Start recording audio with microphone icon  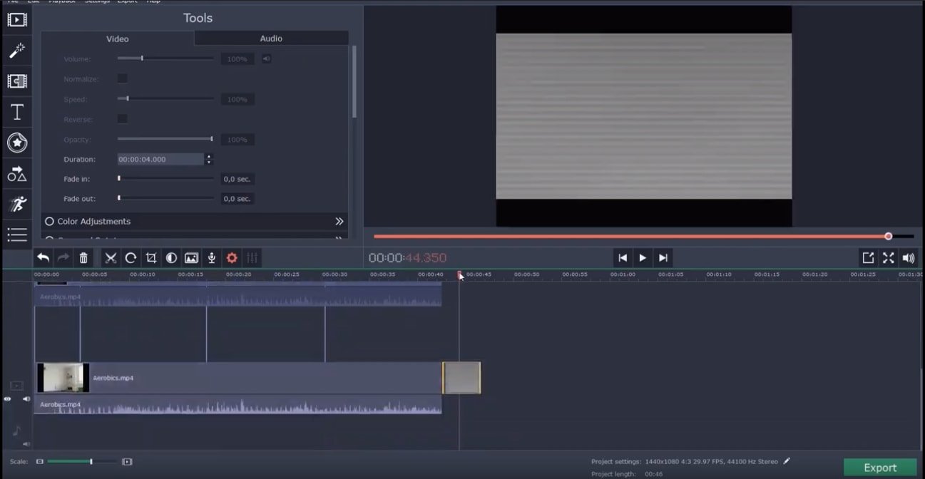[211, 258]
